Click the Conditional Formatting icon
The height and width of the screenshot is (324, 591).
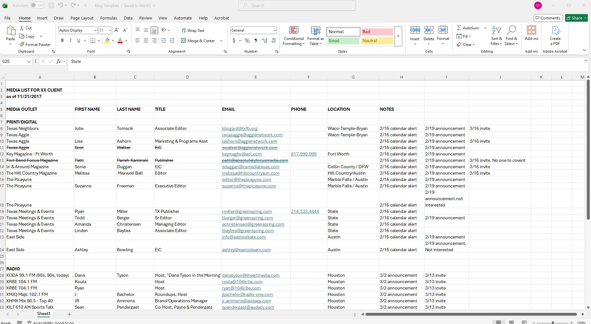(294, 30)
